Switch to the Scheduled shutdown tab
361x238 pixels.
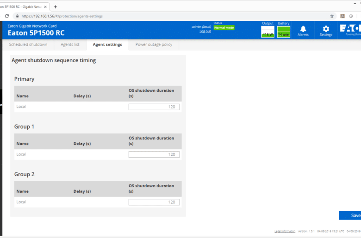click(x=28, y=45)
